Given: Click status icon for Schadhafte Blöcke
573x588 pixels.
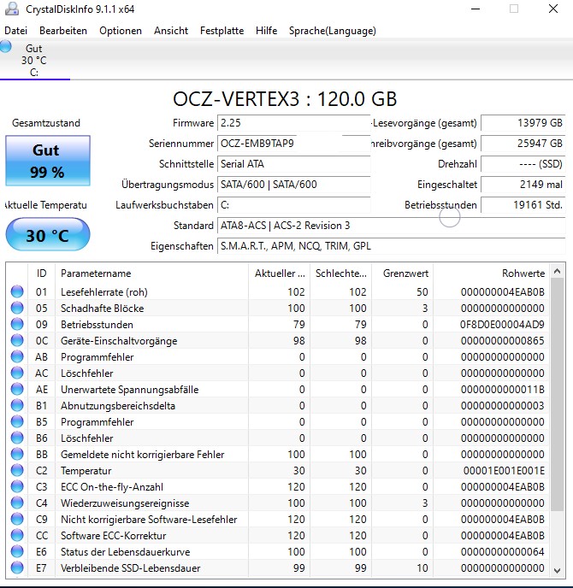Looking at the screenshot, I should point(17,308).
